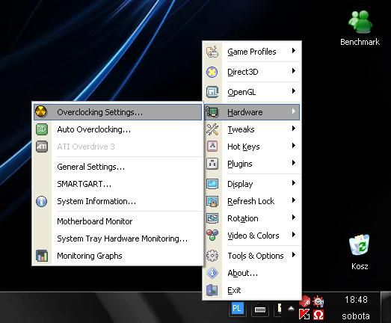The image size is (391, 323).
Task: Click the Overclocking Settings yellow icon
Action: pos(41,111)
